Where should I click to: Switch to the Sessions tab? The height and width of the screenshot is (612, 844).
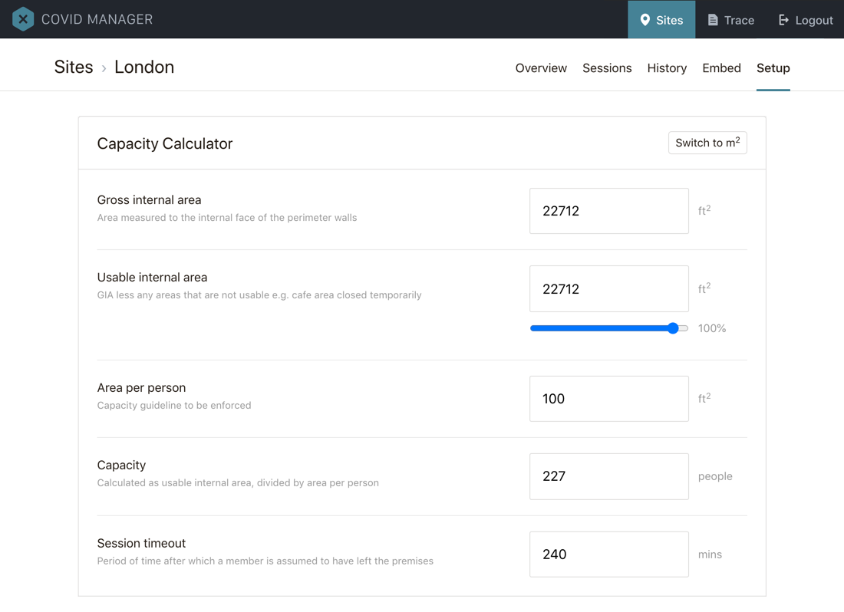tap(607, 68)
